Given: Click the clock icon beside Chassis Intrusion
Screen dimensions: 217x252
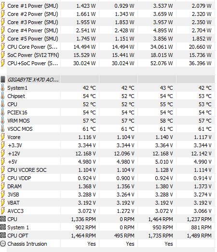Looking at the screenshot, I should (3, 244).
